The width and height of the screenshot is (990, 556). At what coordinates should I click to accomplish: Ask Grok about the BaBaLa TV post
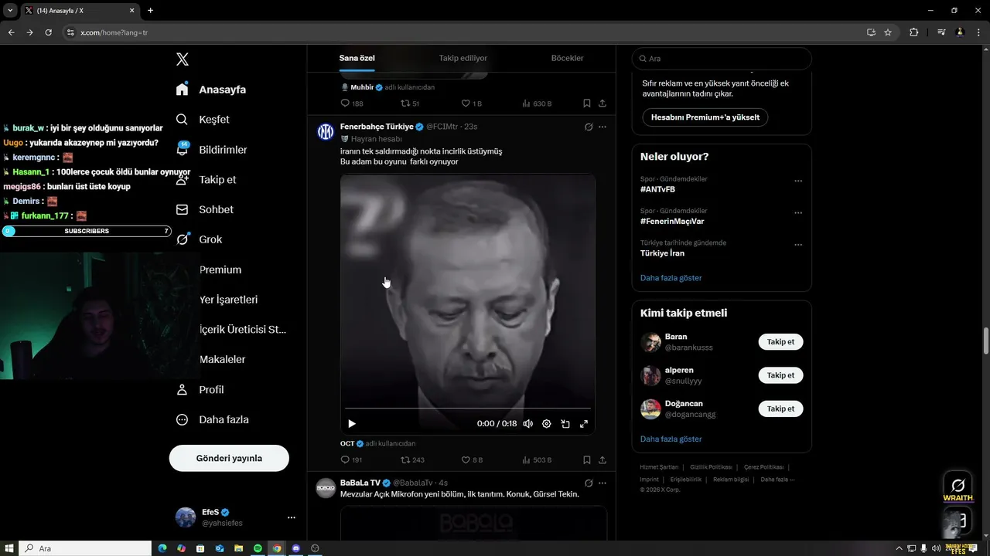point(589,483)
